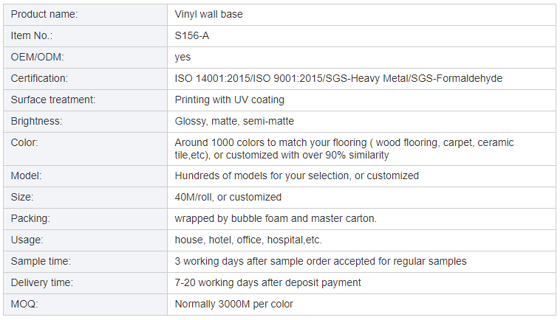Screen dimensions: 560x320
Task: Click the "Brightness:" label
Action: pyautogui.click(x=36, y=121)
